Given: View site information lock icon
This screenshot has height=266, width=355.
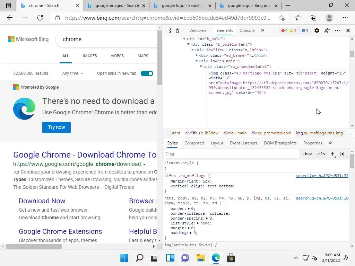Looking at the screenshot, I should 58,18.
